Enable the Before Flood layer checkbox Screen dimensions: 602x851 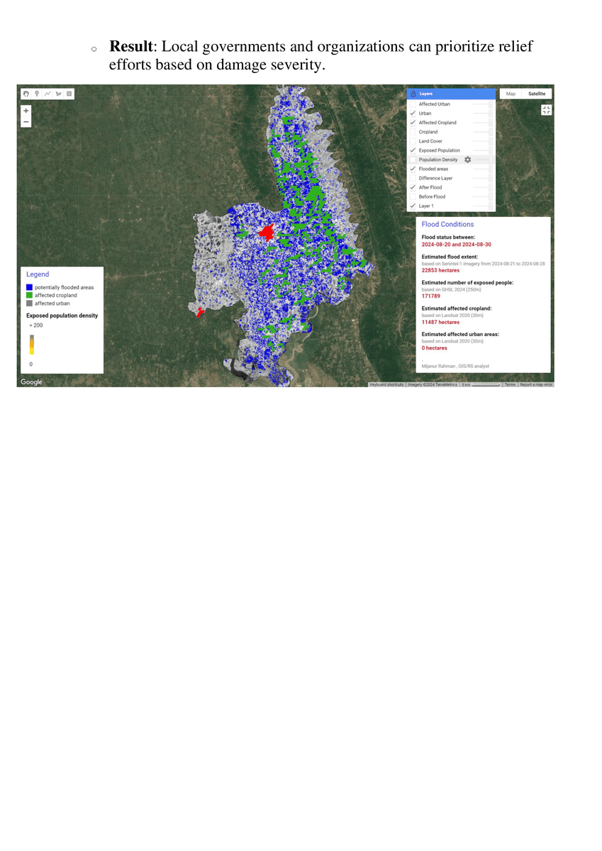coord(413,196)
